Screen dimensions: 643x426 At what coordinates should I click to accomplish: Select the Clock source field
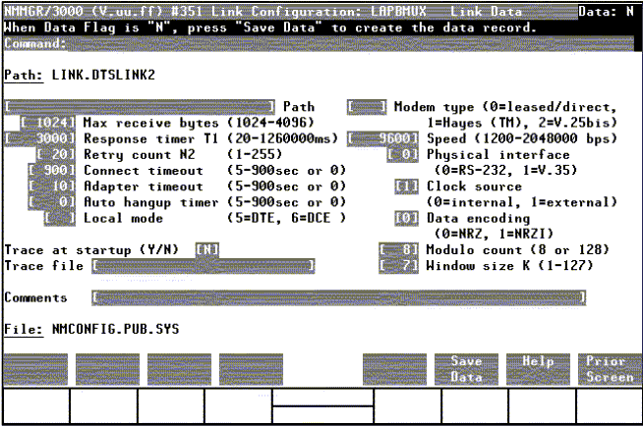pyautogui.click(x=407, y=186)
